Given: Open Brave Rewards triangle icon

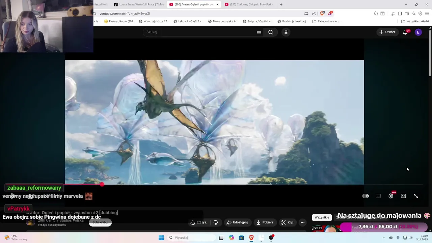Looking at the screenshot, I should click(x=330, y=13).
